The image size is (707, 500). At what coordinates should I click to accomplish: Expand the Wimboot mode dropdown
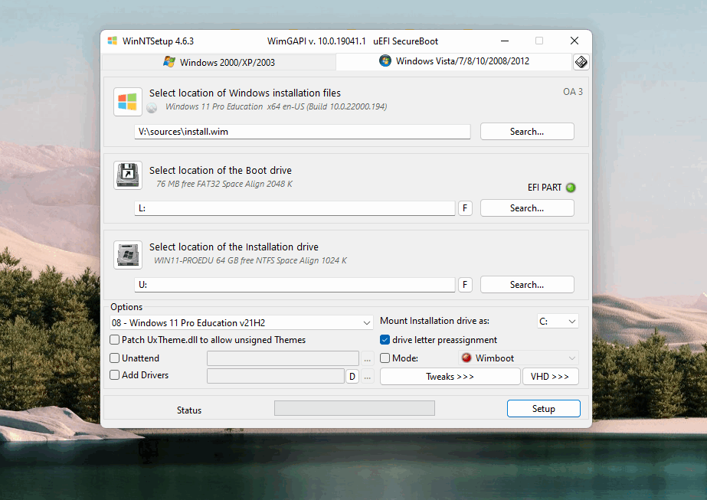click(x=519, y=358)
